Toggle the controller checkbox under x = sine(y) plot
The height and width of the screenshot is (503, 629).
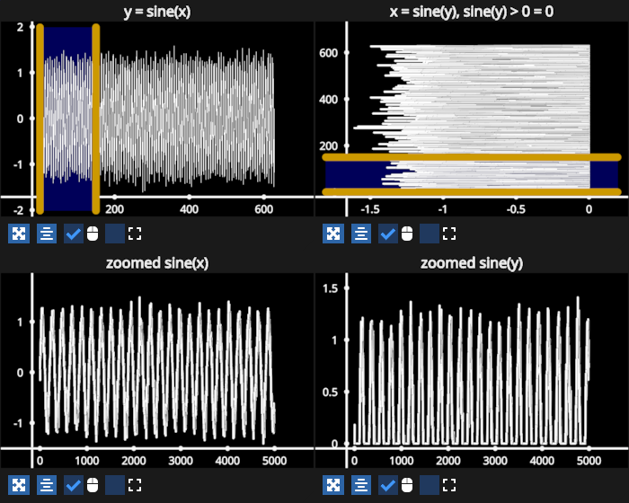point(388,234)
